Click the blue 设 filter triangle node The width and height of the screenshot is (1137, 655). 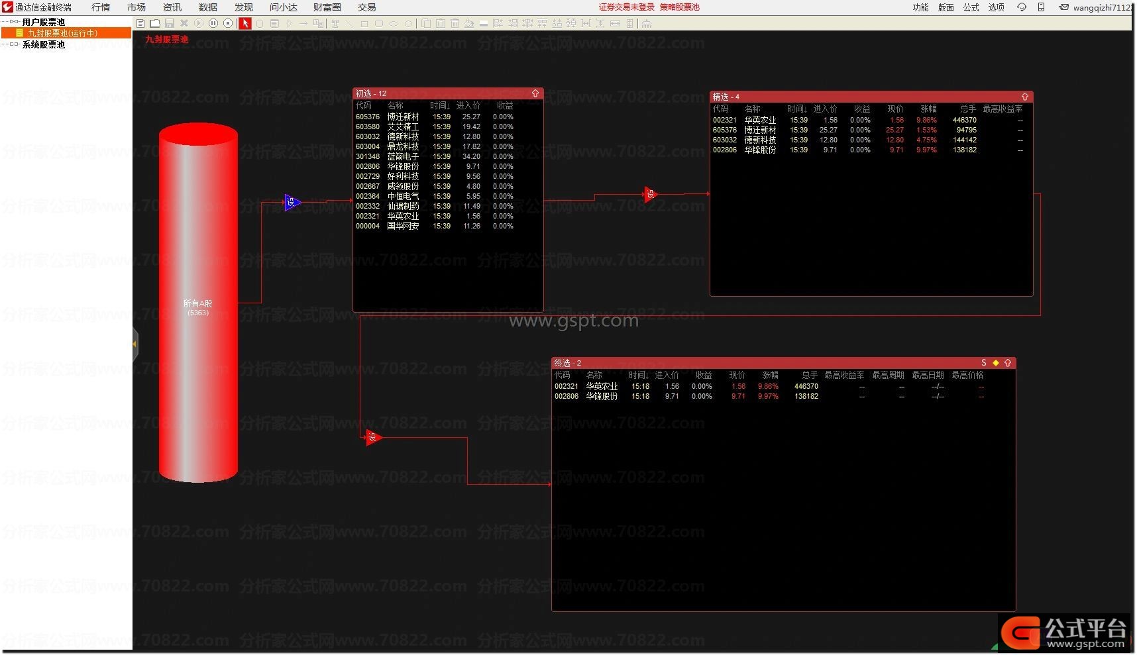[292, 202]
